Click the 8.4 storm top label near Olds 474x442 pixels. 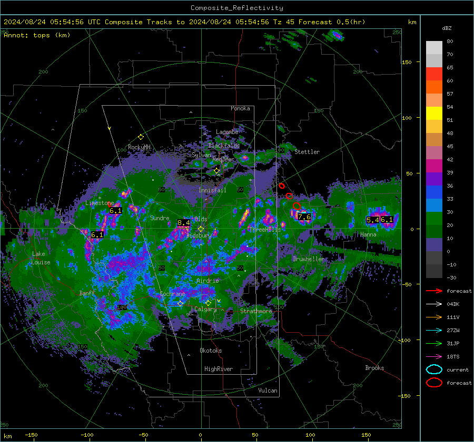click(x=183, y=223)
